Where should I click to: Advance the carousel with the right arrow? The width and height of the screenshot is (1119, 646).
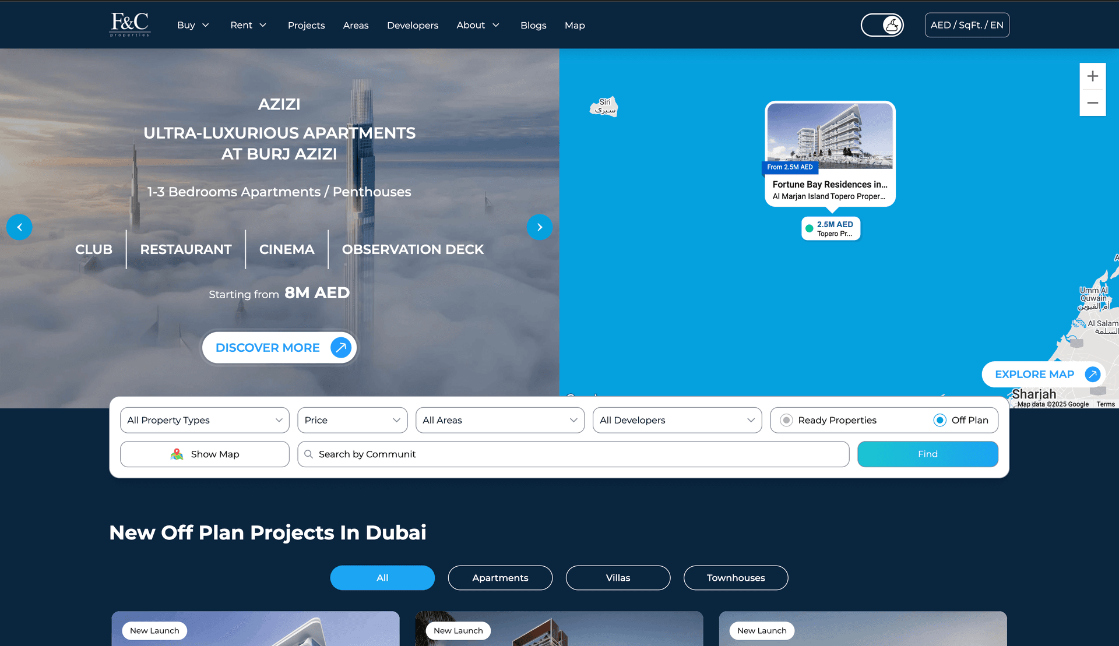[540, 227]
